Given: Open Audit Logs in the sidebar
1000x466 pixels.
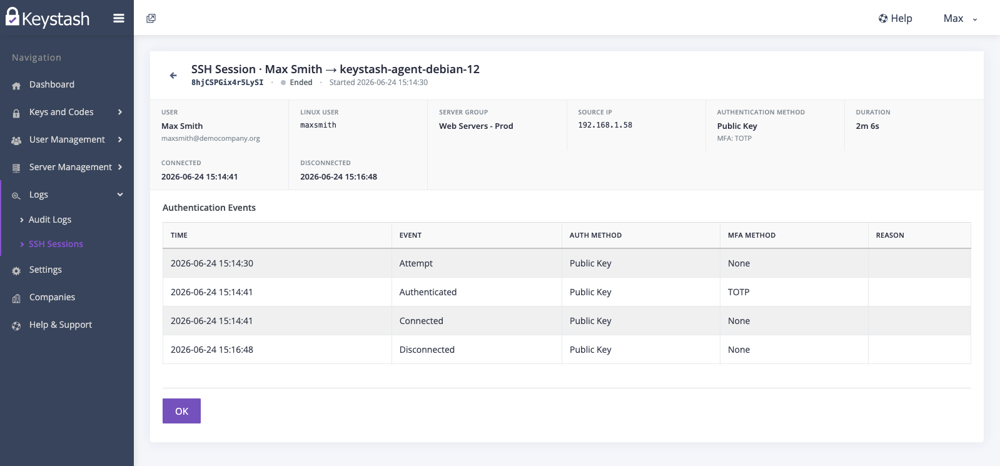Looking at the screenshot, I should tap(50, 220).
